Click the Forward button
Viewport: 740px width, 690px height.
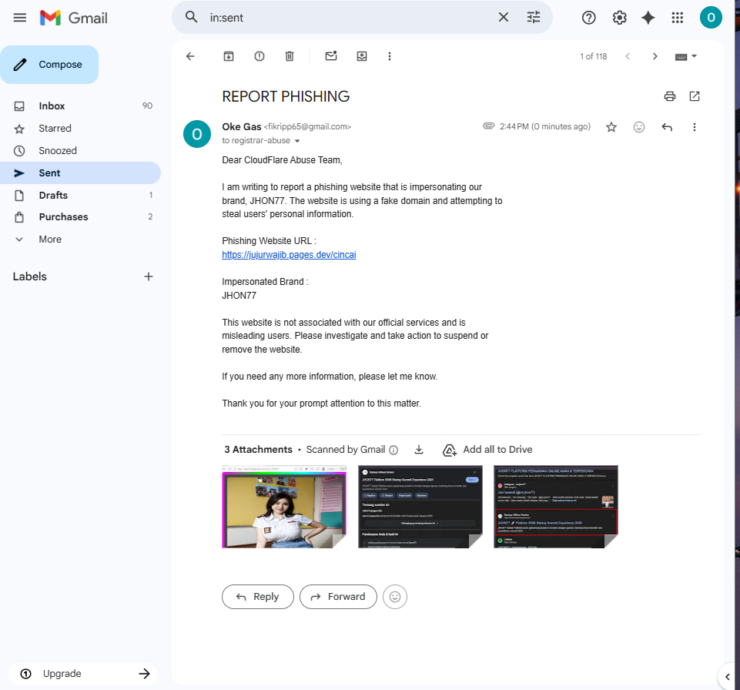[338, 597]
